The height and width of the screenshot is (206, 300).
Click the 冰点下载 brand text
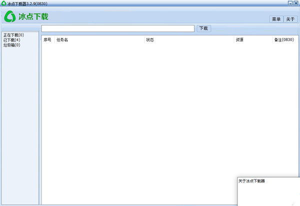[x=33, y=16]
